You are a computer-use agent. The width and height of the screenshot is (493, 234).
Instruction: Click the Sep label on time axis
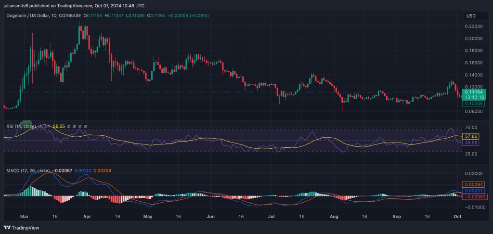[397, 217]
